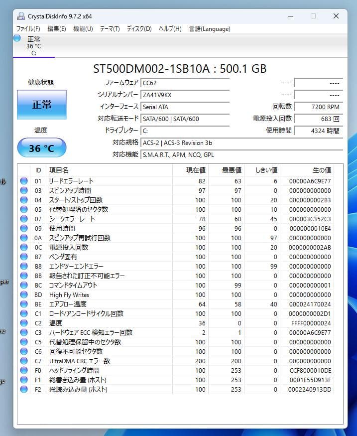Click status icon of row C7 UltraDMA CRC エラー数
Screen dimensions: 357x436
click(24, 361)
